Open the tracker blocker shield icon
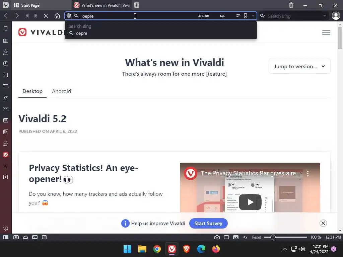This screenshot has height=257, width=343. pyautogui.click(x=69, y=16)
